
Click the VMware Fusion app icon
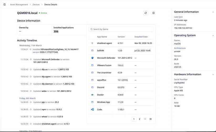click(x=92, y=65)
